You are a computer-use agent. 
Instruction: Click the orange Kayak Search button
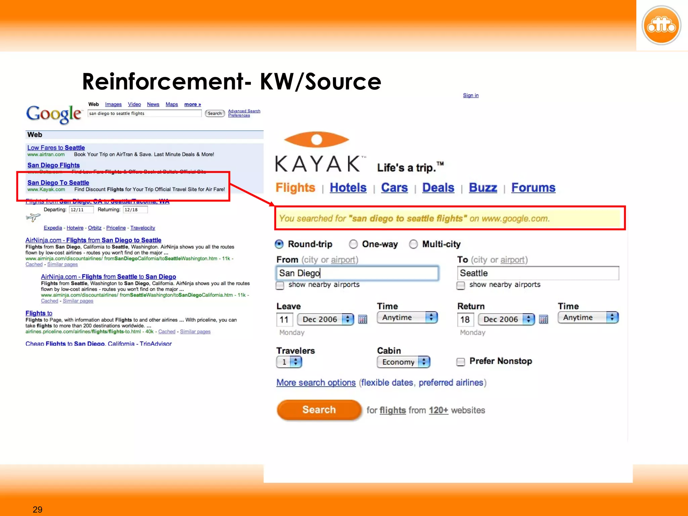(x=319, y=410)
